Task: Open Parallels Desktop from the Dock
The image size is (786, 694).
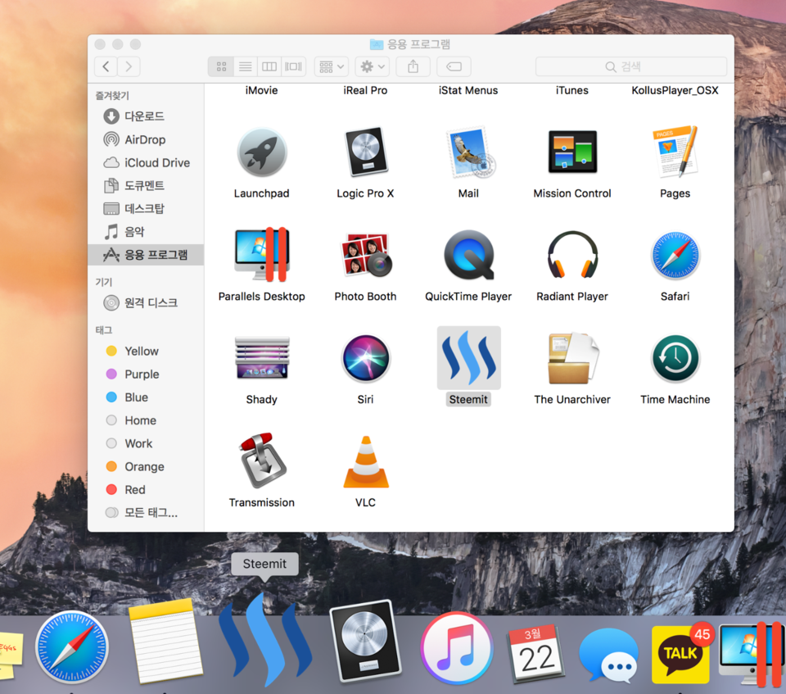Action: tap(752, 654)
